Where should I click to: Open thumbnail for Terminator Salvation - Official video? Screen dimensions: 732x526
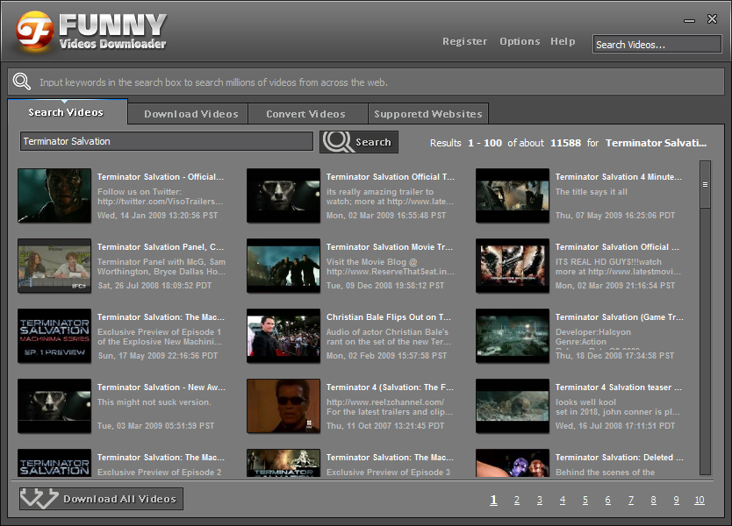click(x=54, y=195)
